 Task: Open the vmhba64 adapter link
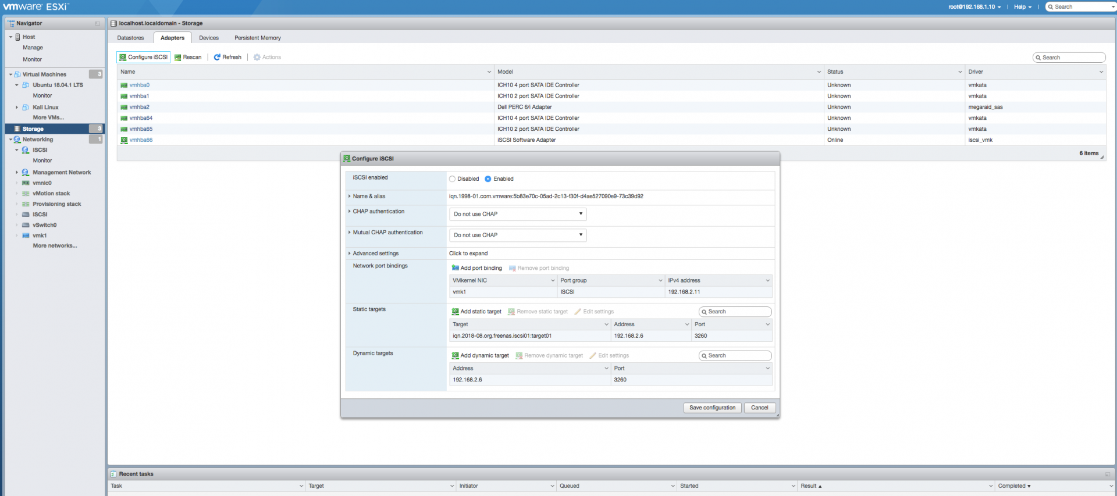point(141,118)
